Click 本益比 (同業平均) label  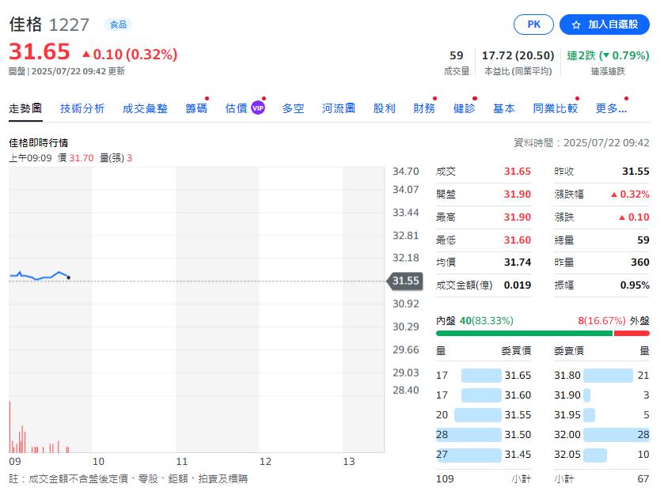click(518, 71)
